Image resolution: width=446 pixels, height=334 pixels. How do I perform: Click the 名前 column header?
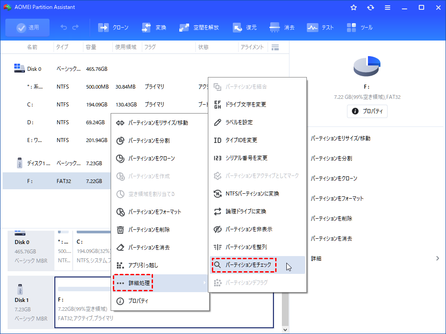pos(32,47)
